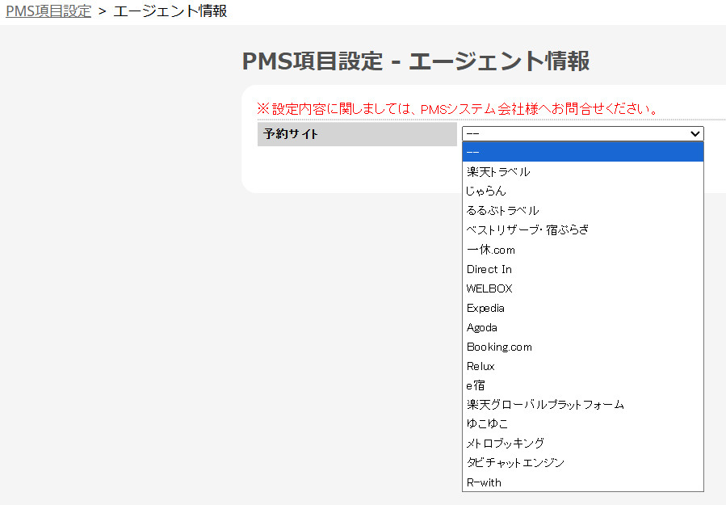The width and height of the screenshot is (726, 505).
Task: Select the blank -- option in list
Action: click(x=583, y=152)
